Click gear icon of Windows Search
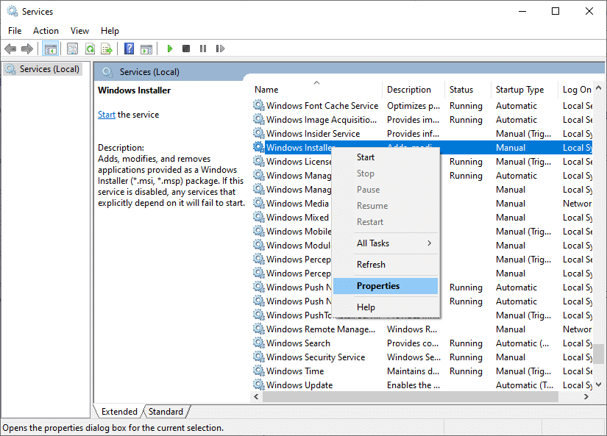The image size is (607, 436). click(258, 343)
